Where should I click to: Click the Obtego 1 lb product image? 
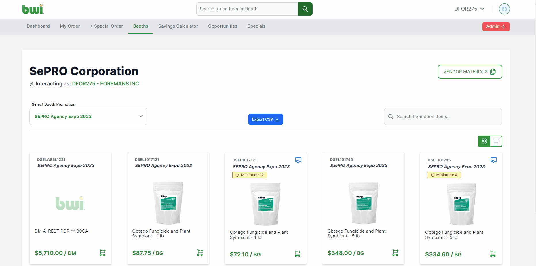click(x=168, y=203)
